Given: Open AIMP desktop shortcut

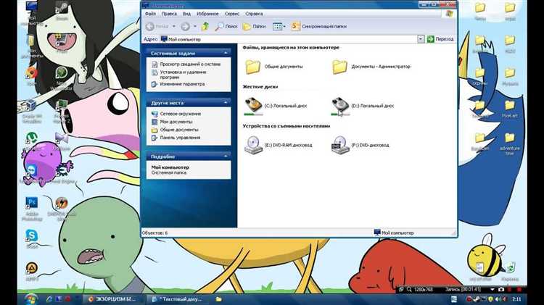Looking at the screenshot, I should pos(32,271).
